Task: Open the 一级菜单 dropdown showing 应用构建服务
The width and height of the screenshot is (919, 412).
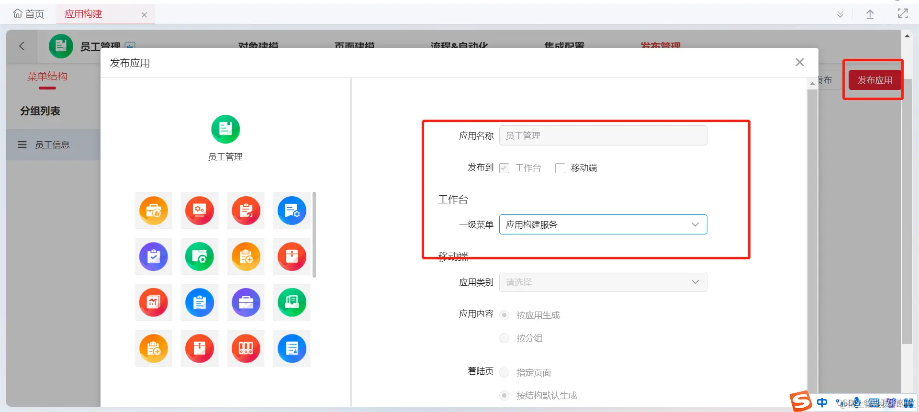Action: pos(603,224)
